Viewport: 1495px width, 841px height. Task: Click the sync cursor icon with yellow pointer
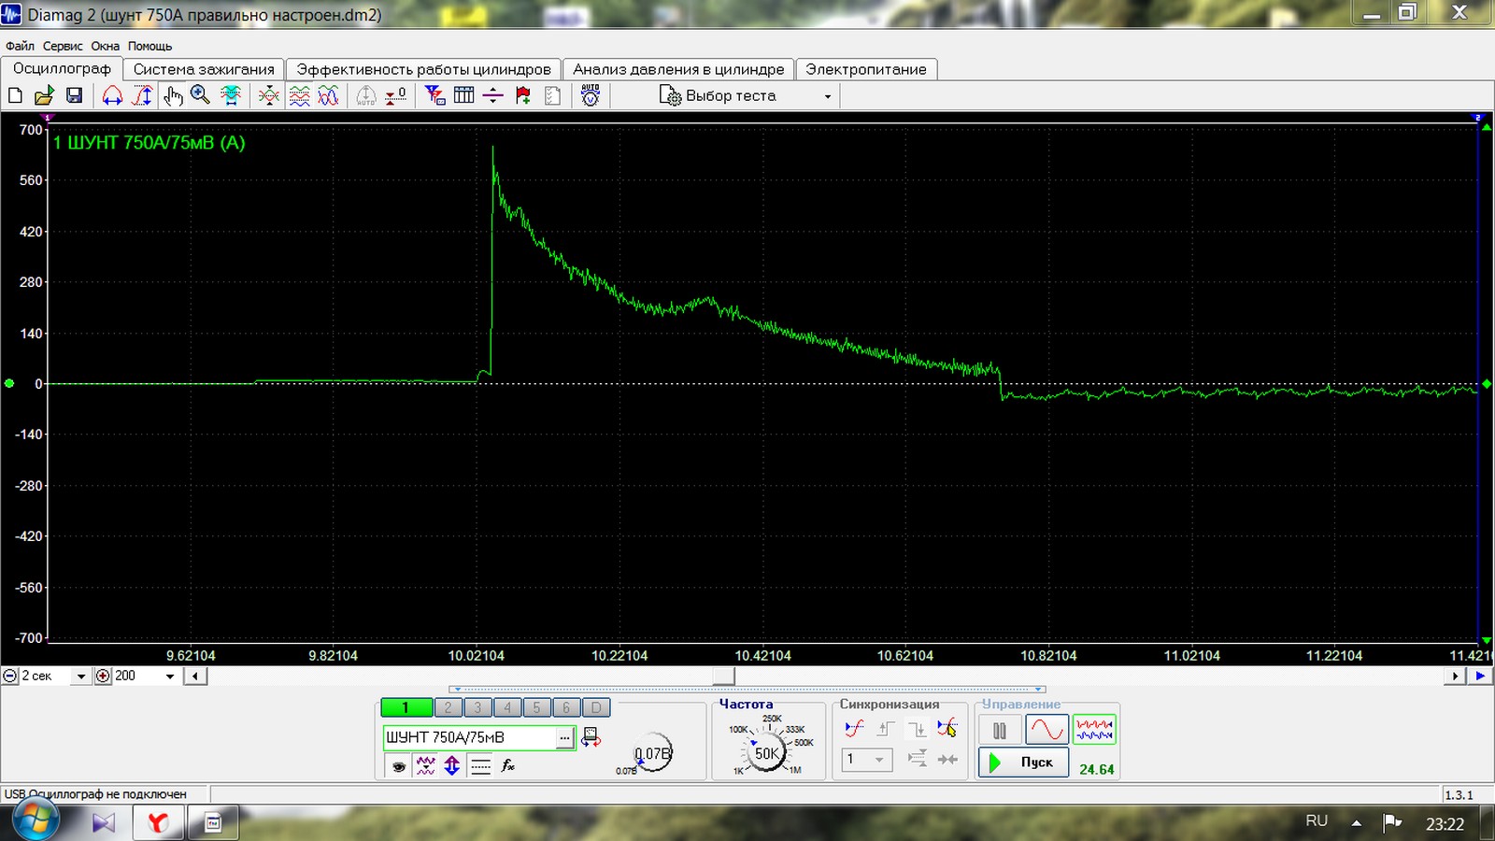pos(947,729)
